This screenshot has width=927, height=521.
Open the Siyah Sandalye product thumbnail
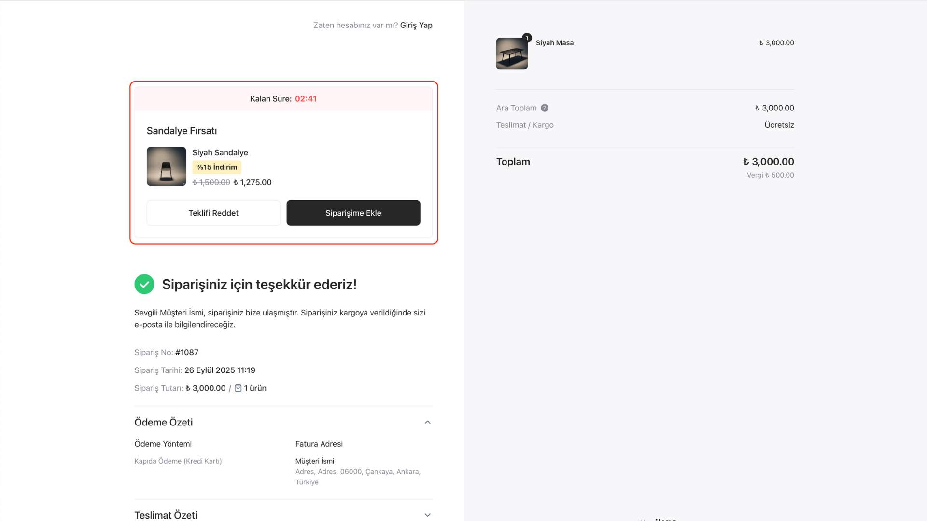(x=166, y=166)
